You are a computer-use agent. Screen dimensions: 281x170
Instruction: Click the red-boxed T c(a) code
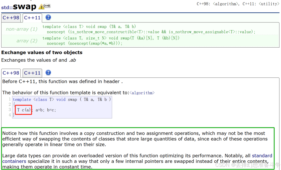pos(24,110)
